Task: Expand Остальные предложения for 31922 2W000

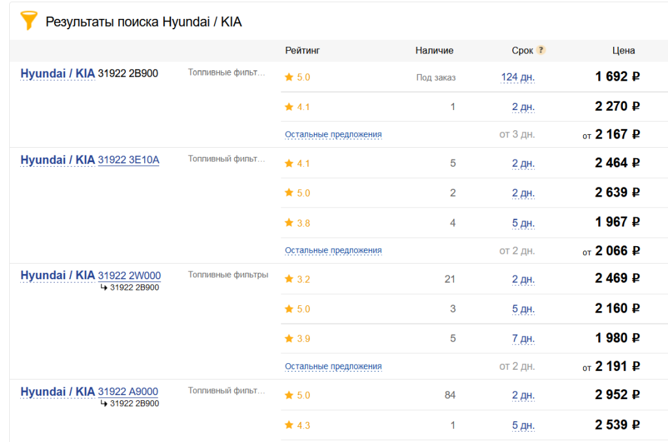Action: (x=333, y=366)
